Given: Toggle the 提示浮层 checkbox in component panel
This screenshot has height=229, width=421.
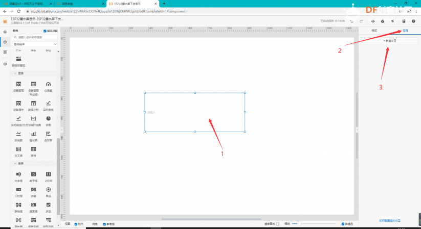Looking at the screenshot, I should (45, 31).
